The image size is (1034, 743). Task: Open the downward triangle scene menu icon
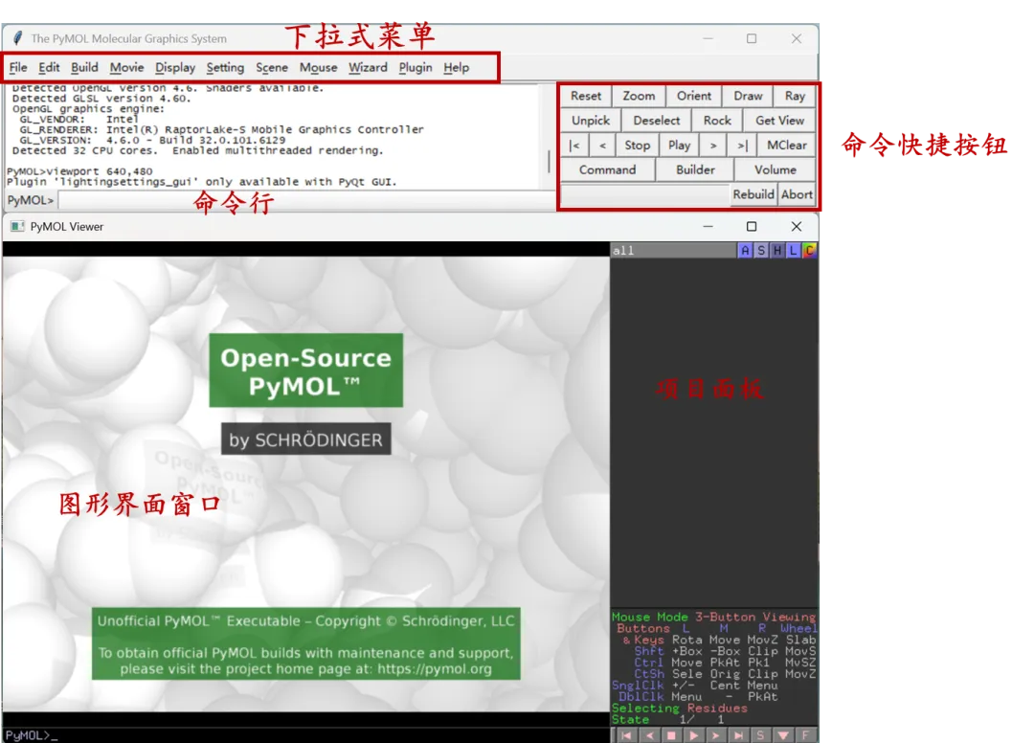point(783,735)
